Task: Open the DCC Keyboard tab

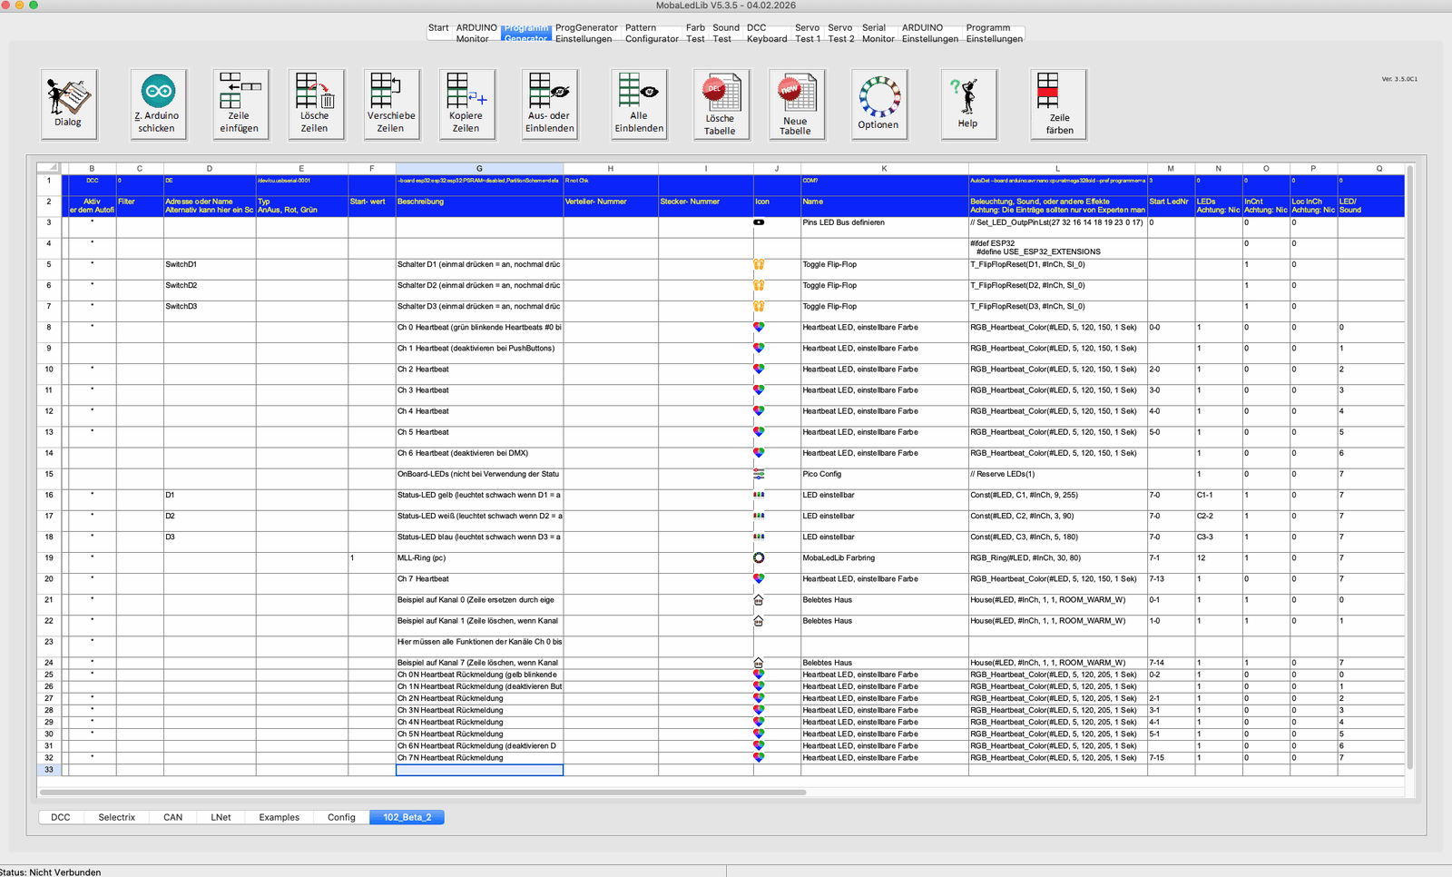Action: tap(767, 34)
